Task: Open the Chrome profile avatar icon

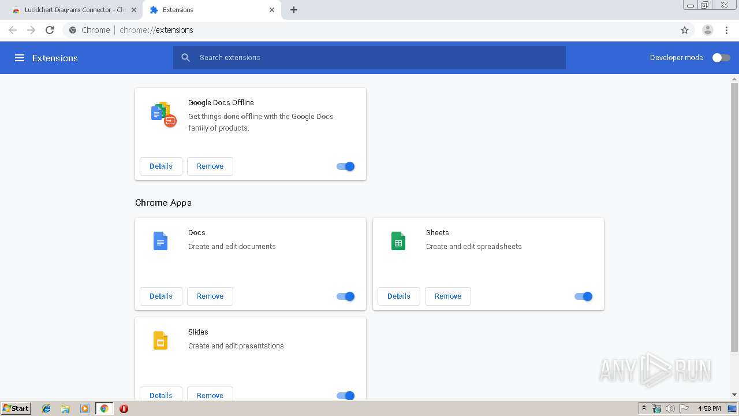Action: pos(708,30)
